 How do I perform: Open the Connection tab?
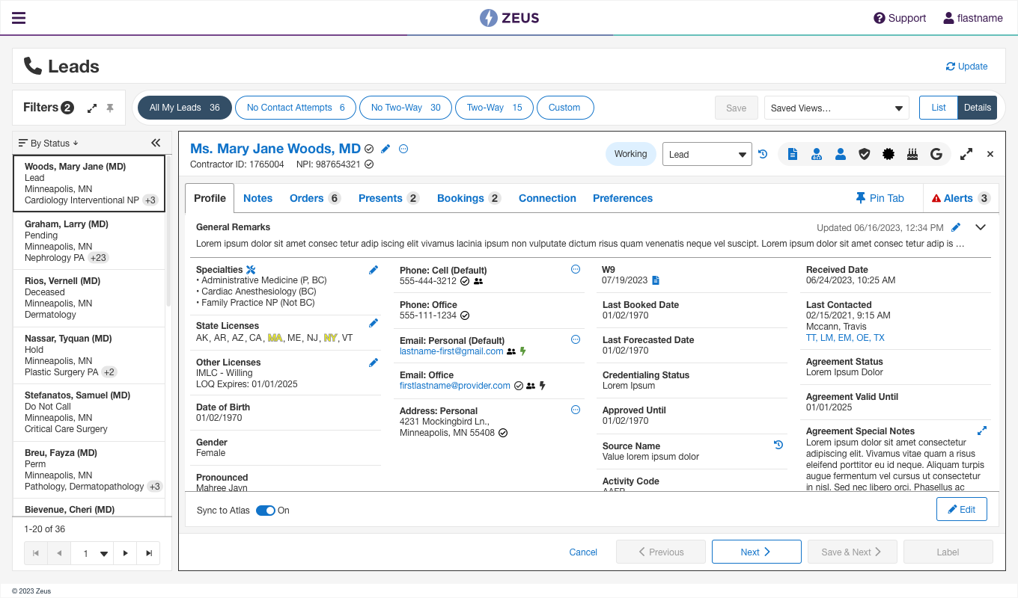(x=547, y=198)
